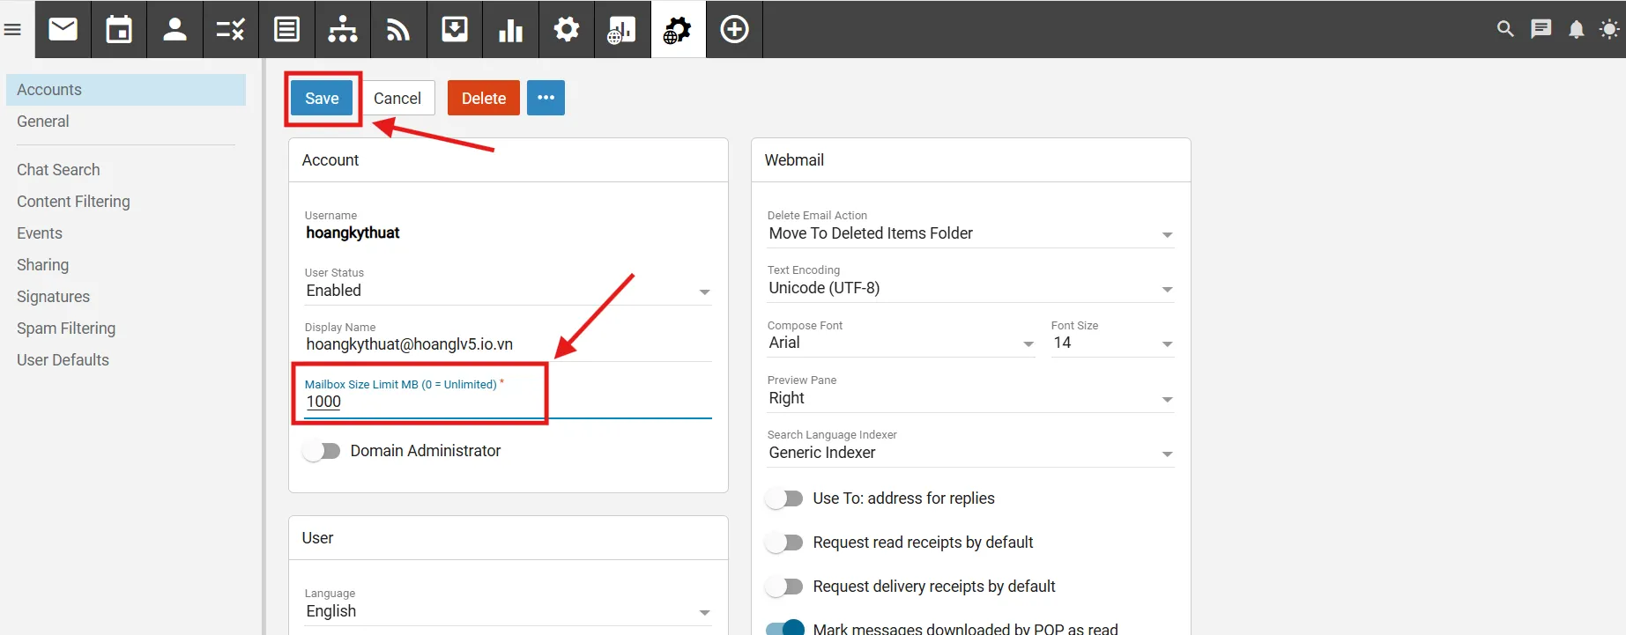Click the blue Save button
Image resolution: width=1626 pixels, height=635 pixels.
[322, 99]
